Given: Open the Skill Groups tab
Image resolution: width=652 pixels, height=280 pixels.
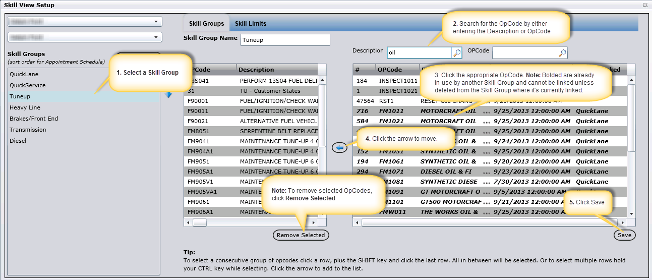Looking at the screenshot, I should pyautogui.click(x=206, y=24).
